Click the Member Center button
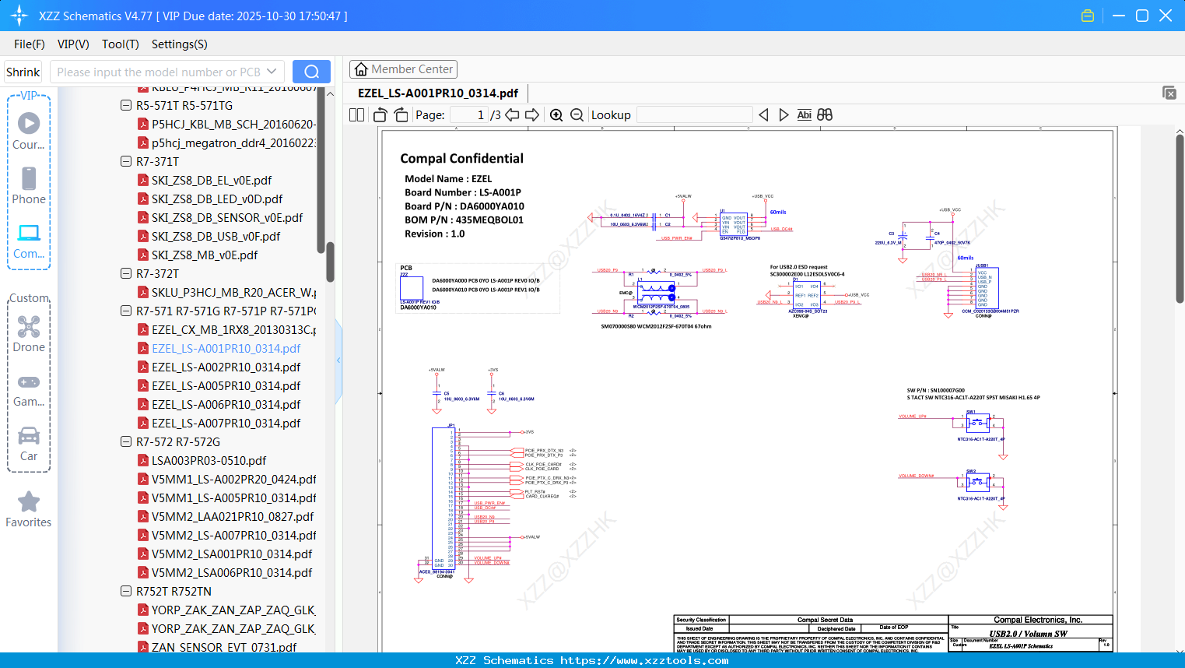 [x=403, y=69]
